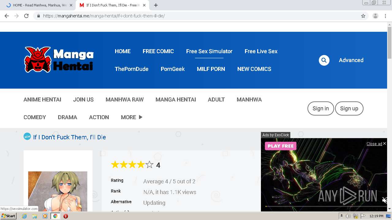Click the fifth empty rating star

point(149,165)
